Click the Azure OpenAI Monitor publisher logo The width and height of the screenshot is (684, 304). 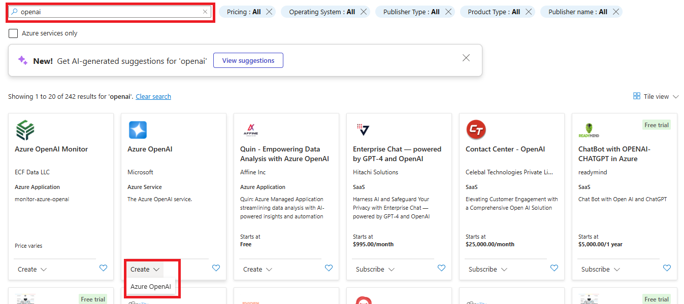(25, 130)
